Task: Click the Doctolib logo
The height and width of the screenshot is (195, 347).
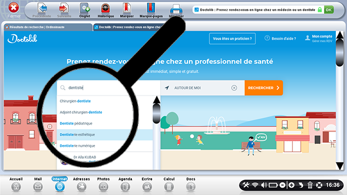Action: pyautogui.click(x=22, y=39)
